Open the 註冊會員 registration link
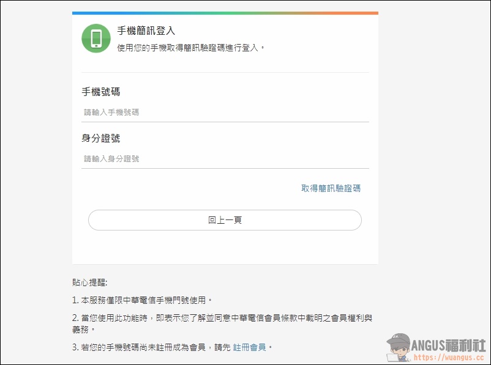 click(249, 347)
